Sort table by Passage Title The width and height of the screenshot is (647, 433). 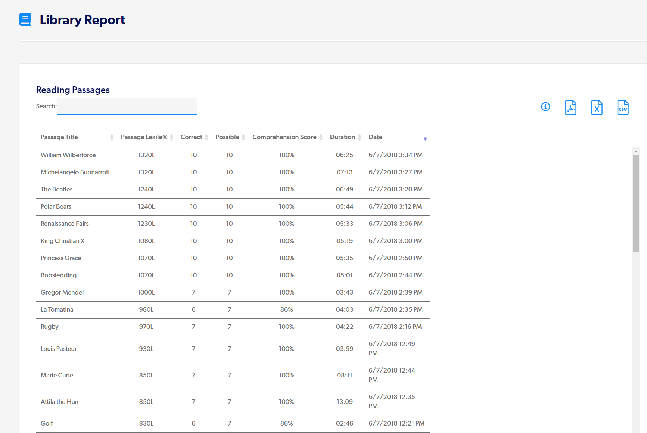[77, 137]
